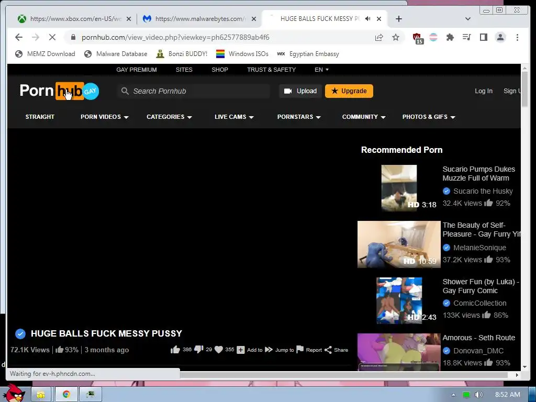Expand the COMMUNITY dropdown
Viewport: 536px width, 402px height.
(x=364, y=117)
